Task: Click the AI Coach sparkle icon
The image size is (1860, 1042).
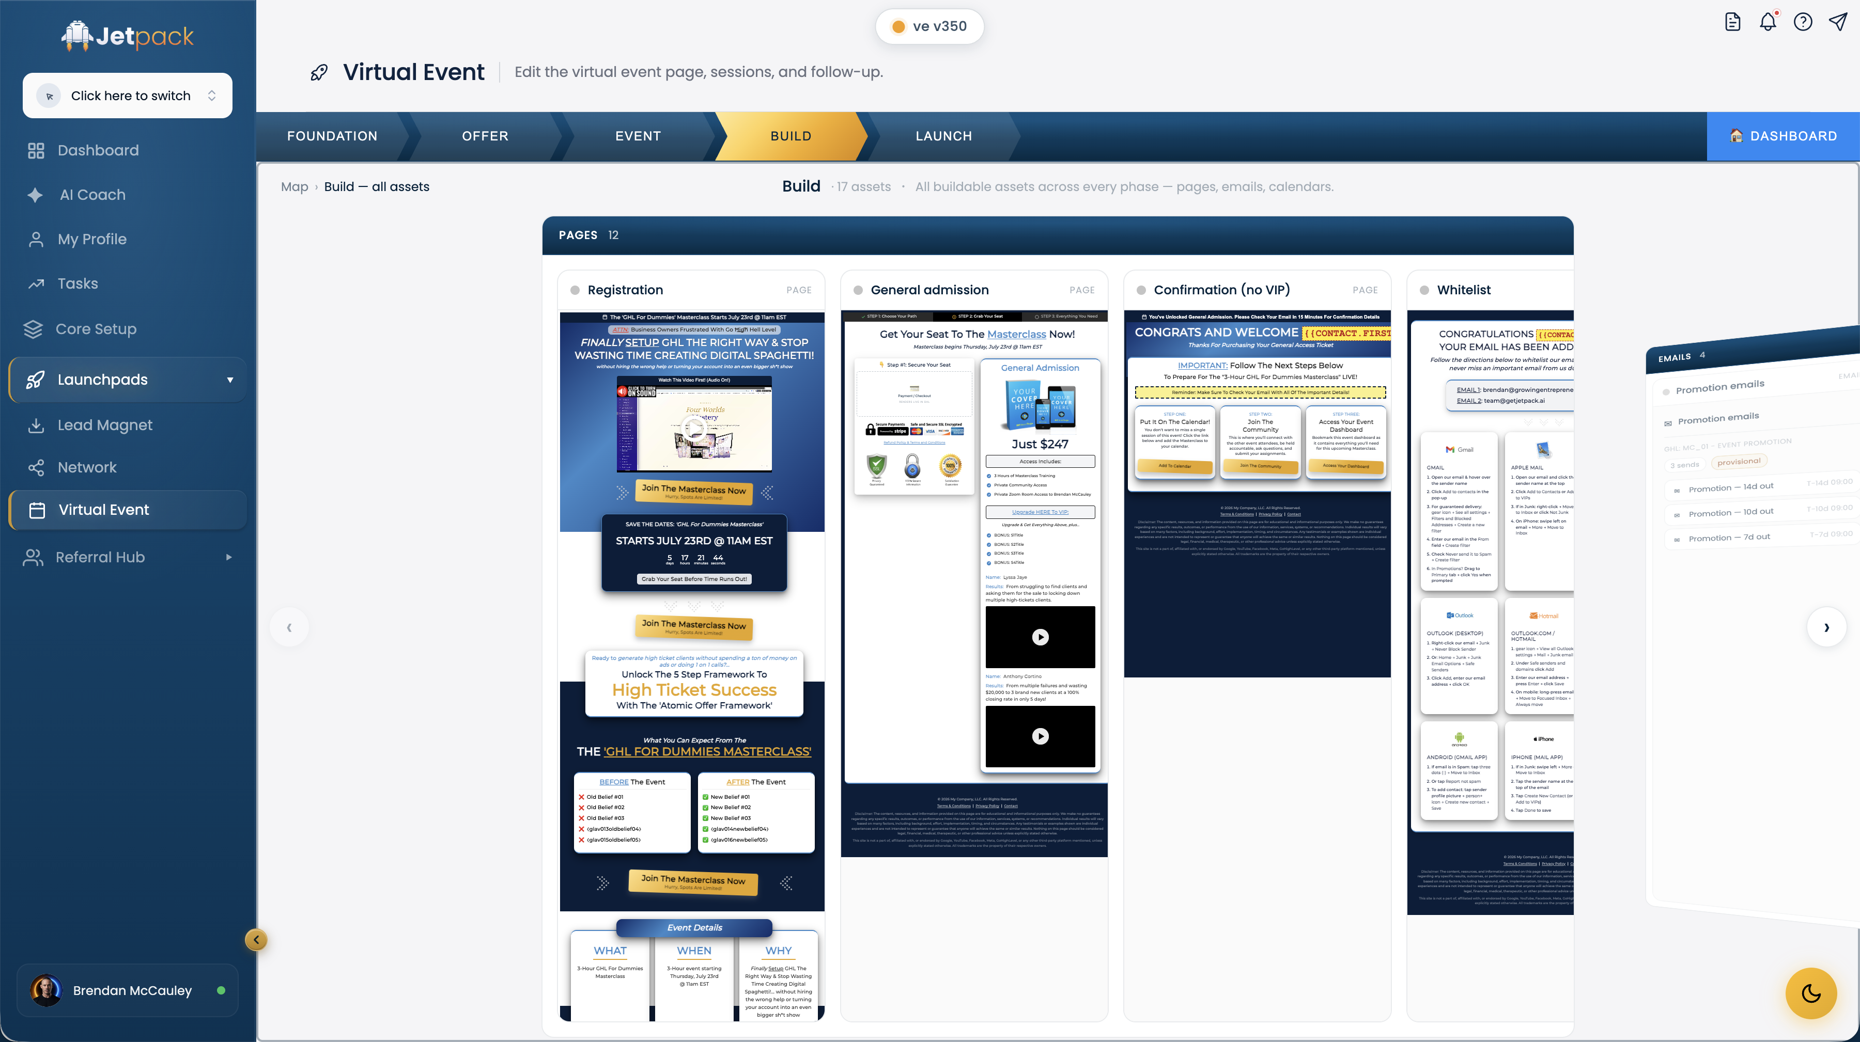Action: pos(35,195)
